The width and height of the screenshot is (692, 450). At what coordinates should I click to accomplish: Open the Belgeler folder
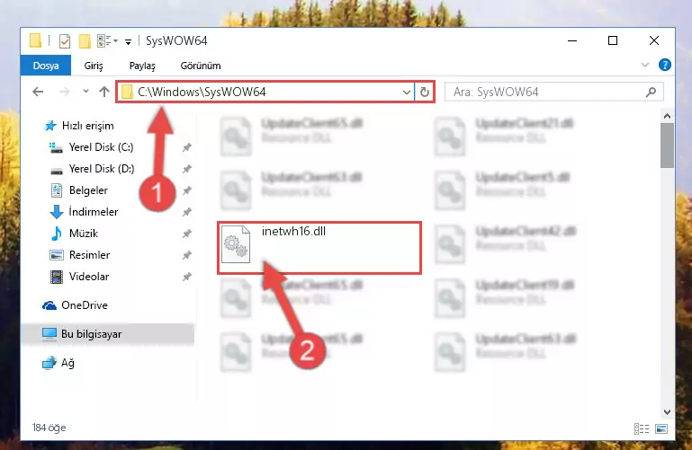pos(79,190)
